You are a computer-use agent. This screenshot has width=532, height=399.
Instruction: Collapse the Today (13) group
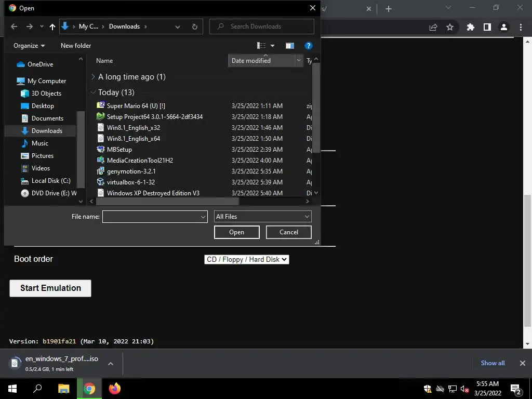93,92
